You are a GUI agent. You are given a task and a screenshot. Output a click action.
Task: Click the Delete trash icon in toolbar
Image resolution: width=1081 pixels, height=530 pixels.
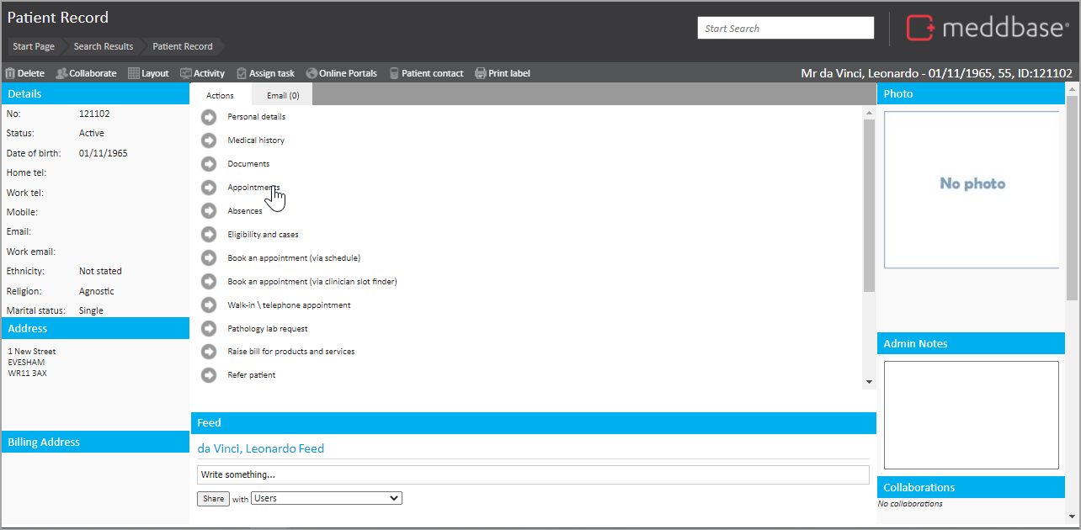(11, 73)
